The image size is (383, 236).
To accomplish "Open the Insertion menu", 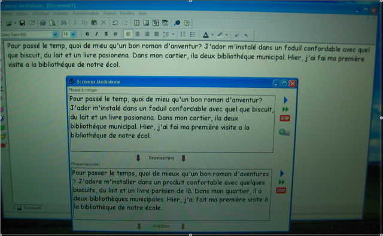I will click(x=61, y=13).
